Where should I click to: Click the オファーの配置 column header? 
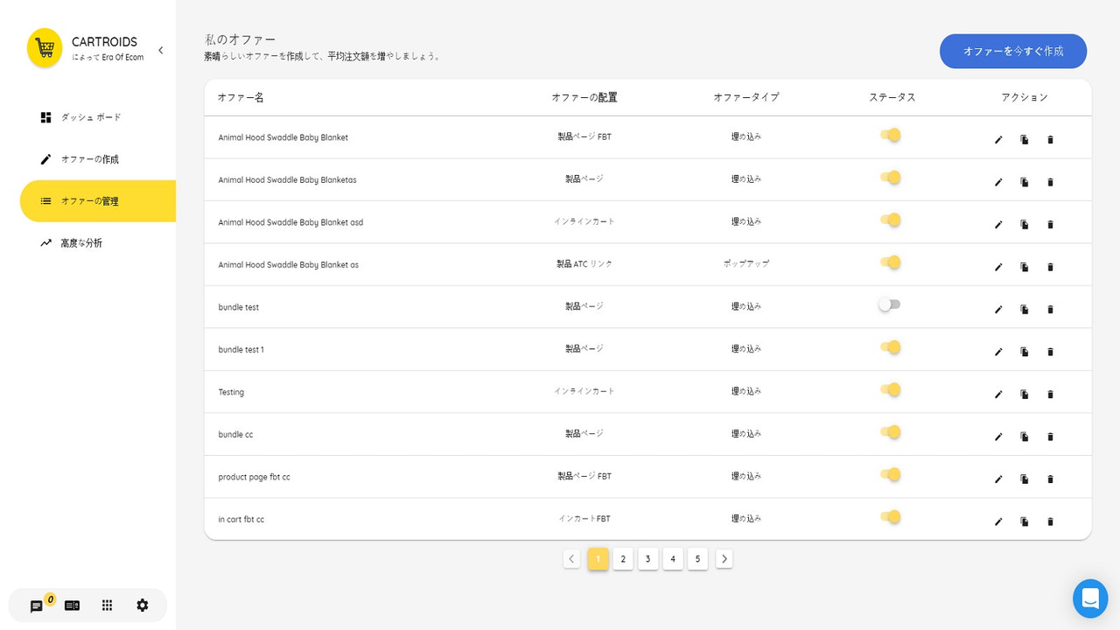[x=584, y=97]
